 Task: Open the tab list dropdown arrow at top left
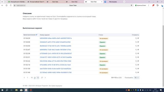point(5,2)
